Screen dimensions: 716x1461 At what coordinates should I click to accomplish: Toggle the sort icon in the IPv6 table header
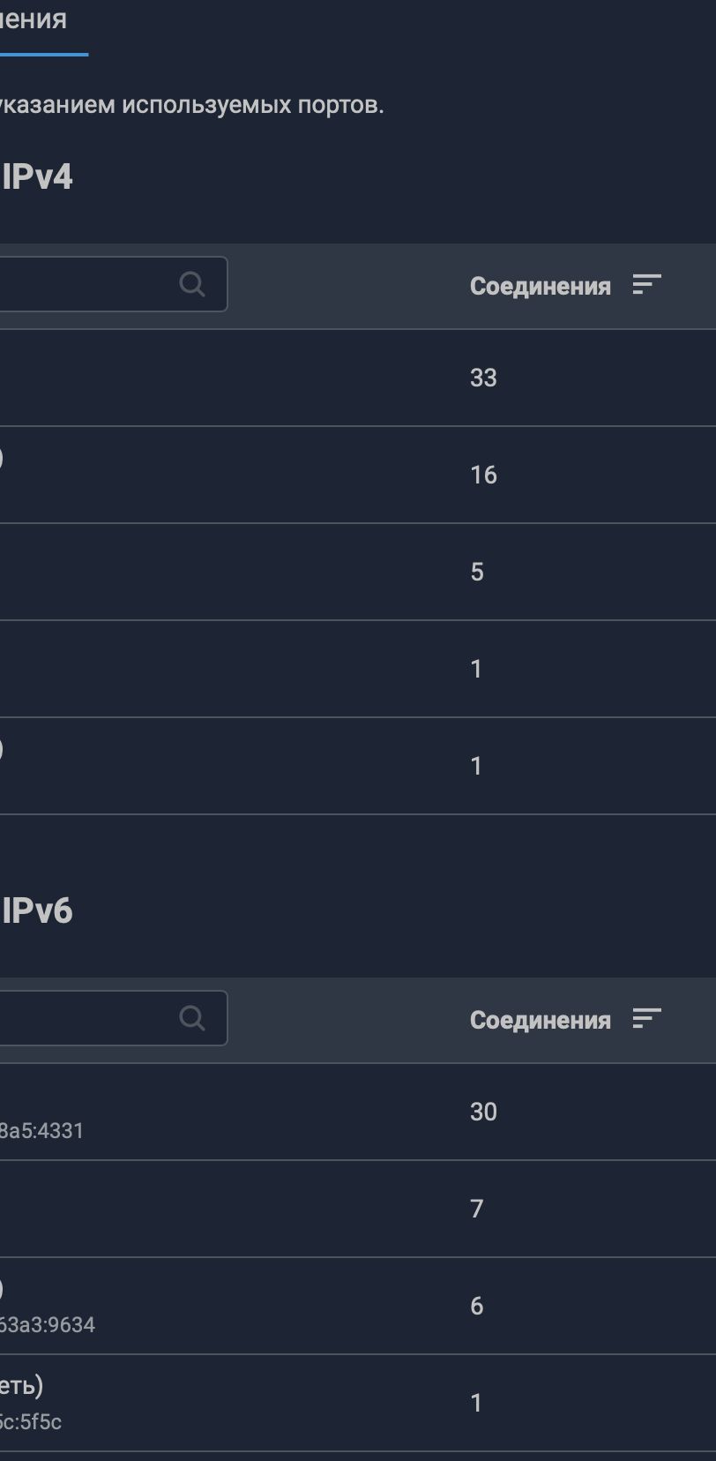(646, 1018)
